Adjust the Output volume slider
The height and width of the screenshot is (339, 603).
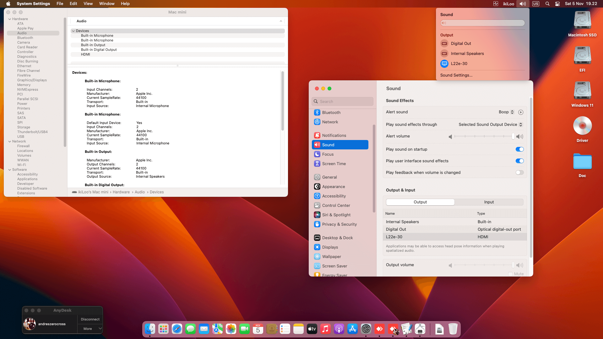pos(484,265)
